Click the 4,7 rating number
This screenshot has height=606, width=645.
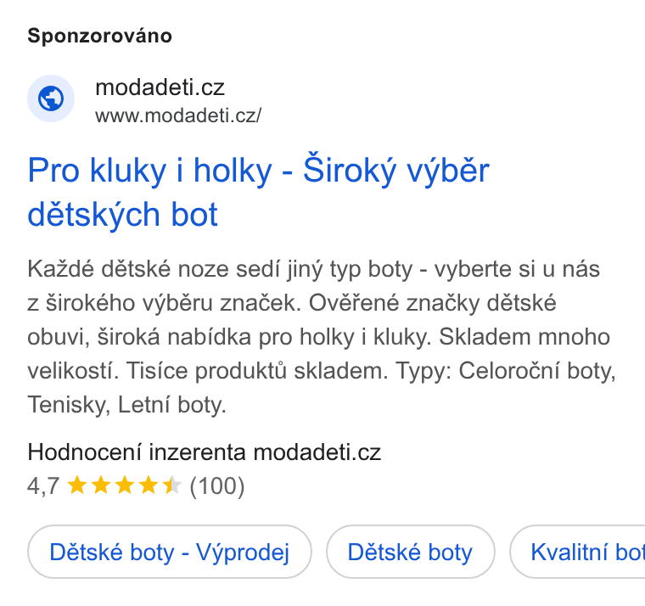click(43, 485)
